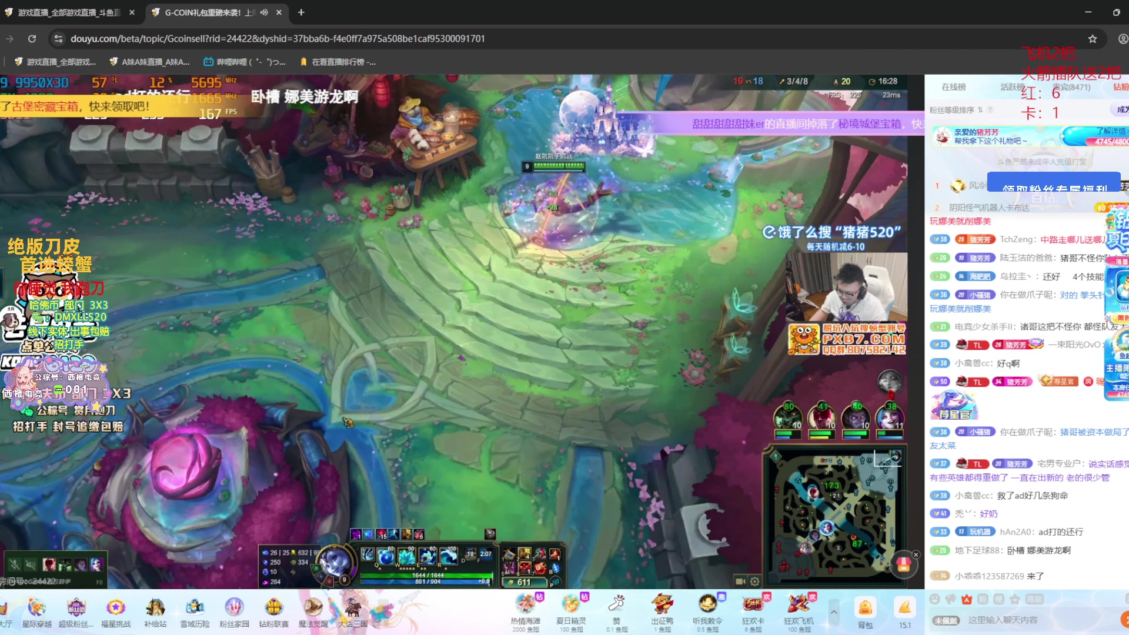This screenshot has height=635, width=1129.
Task: Close the floating gift box popup
Action: (916, 554)
